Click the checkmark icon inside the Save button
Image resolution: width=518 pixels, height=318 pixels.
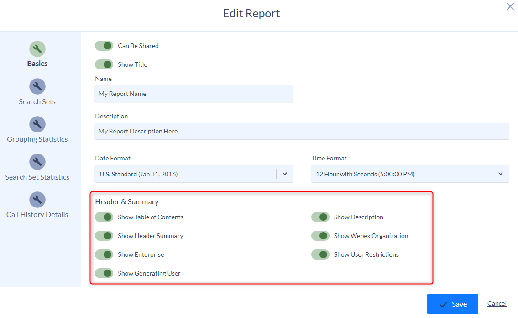[443, 304]
